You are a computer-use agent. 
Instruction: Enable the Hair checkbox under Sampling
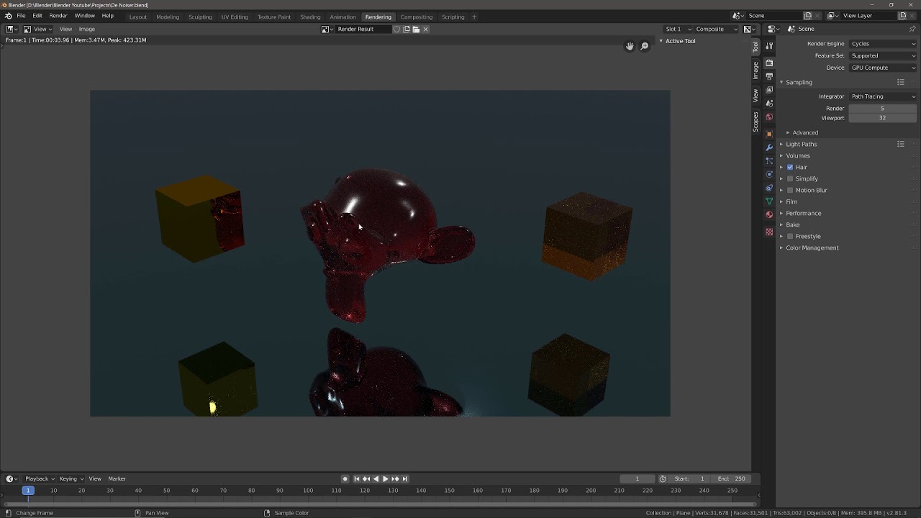(789, 167)
